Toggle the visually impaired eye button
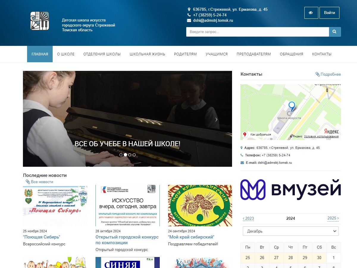The image size is (357, 268). (311, 13)
